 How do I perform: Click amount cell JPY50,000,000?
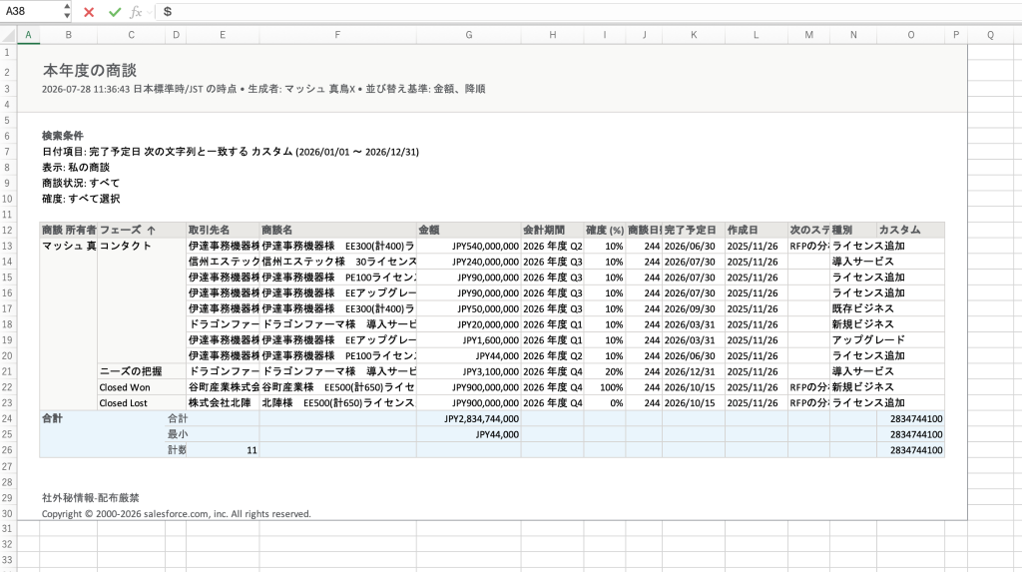coord(469,308)
